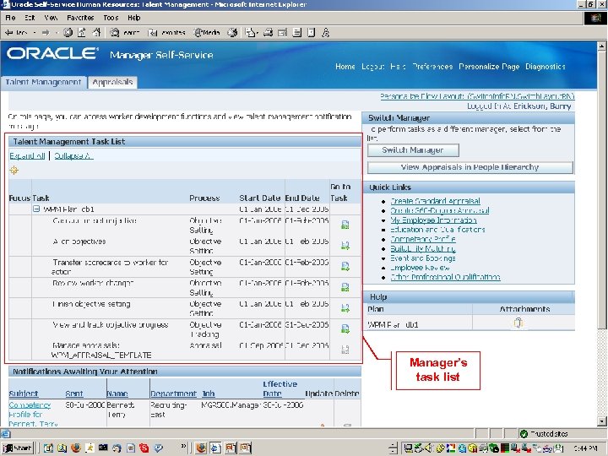The height and width of the screenshot is (456, 608).
Task: Click Go to Task icon for Transfer scorecards row
Action: (345, 266)
